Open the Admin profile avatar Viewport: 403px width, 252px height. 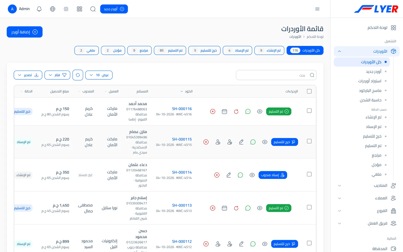click(12, 9)
